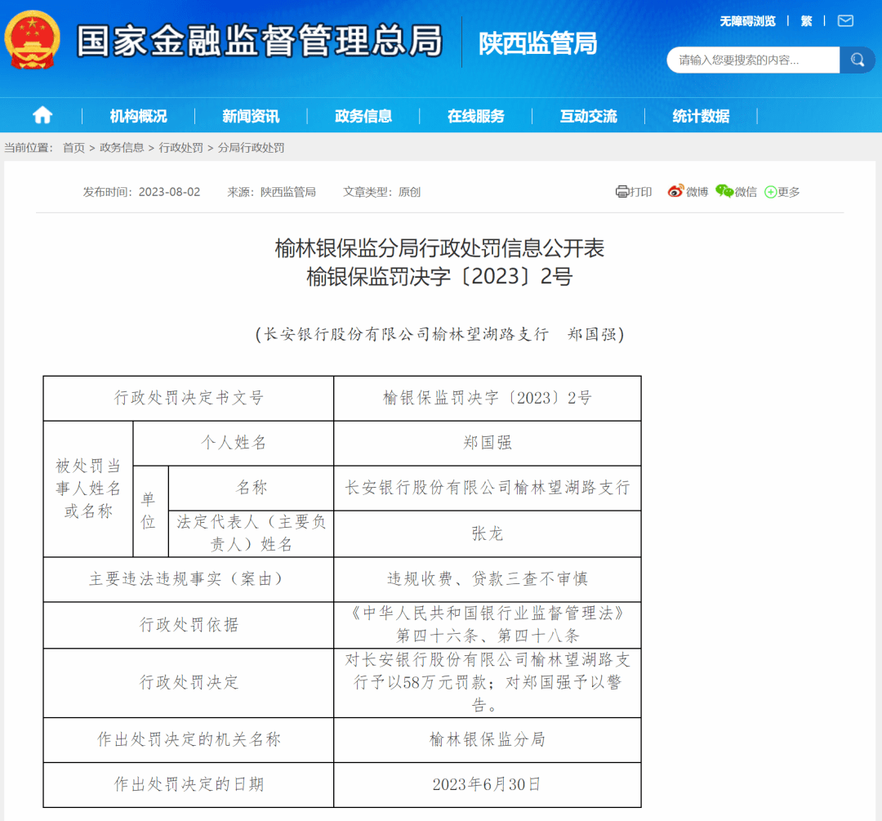
Task: Expand the 政务信息 navigation item
Action: pyautogui.click(x=363, y=116)
